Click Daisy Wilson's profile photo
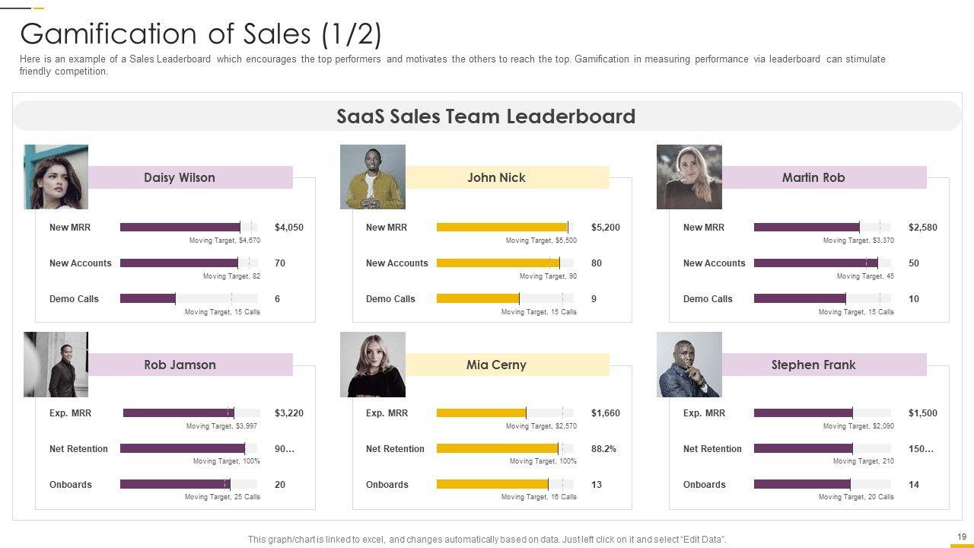Screen dimensions: 974x548 (56, 177)
